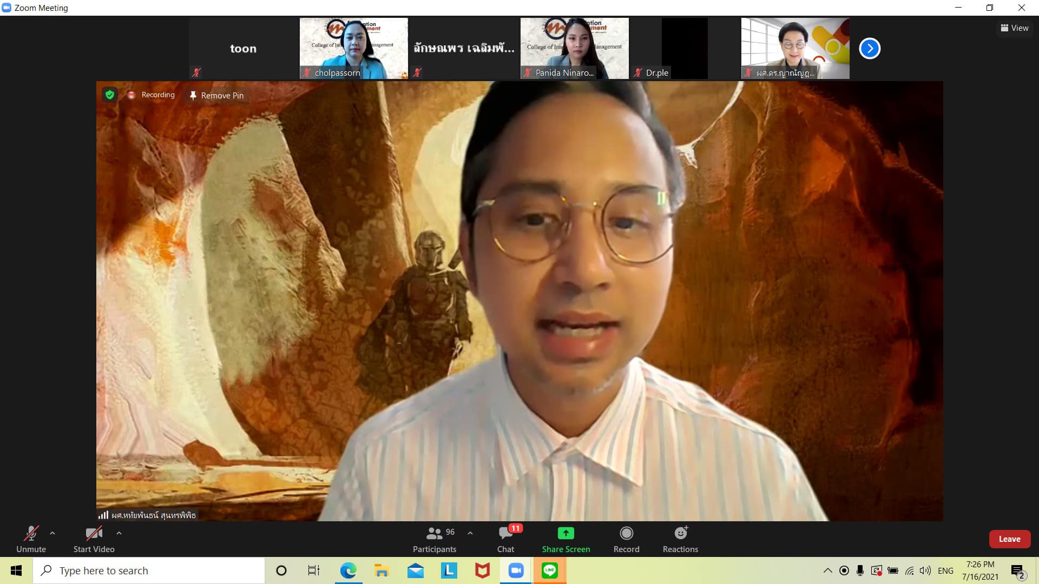This screenshot has width=1039, height=584.
Task: Open the Chat panel with 11 unread
Action: point(506,534)
